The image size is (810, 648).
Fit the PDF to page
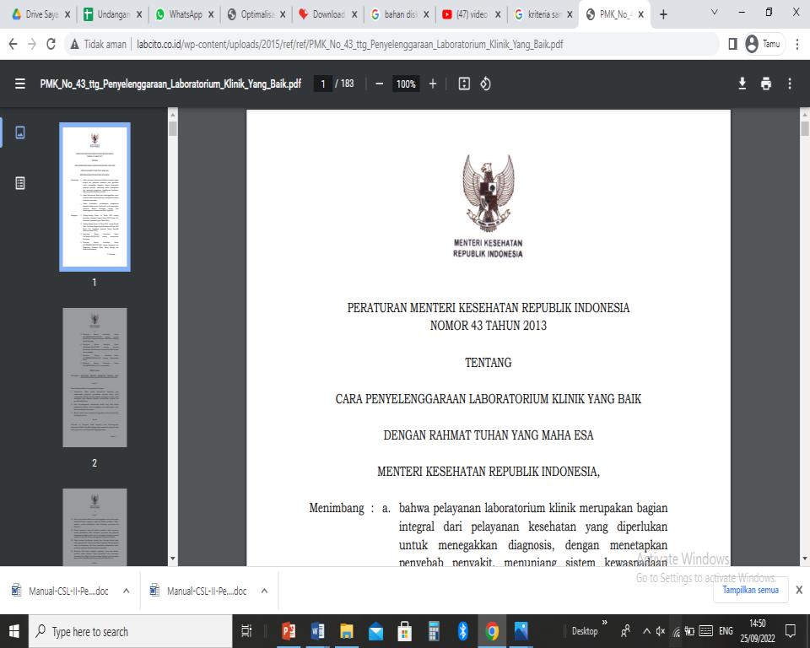coord(464,84)
